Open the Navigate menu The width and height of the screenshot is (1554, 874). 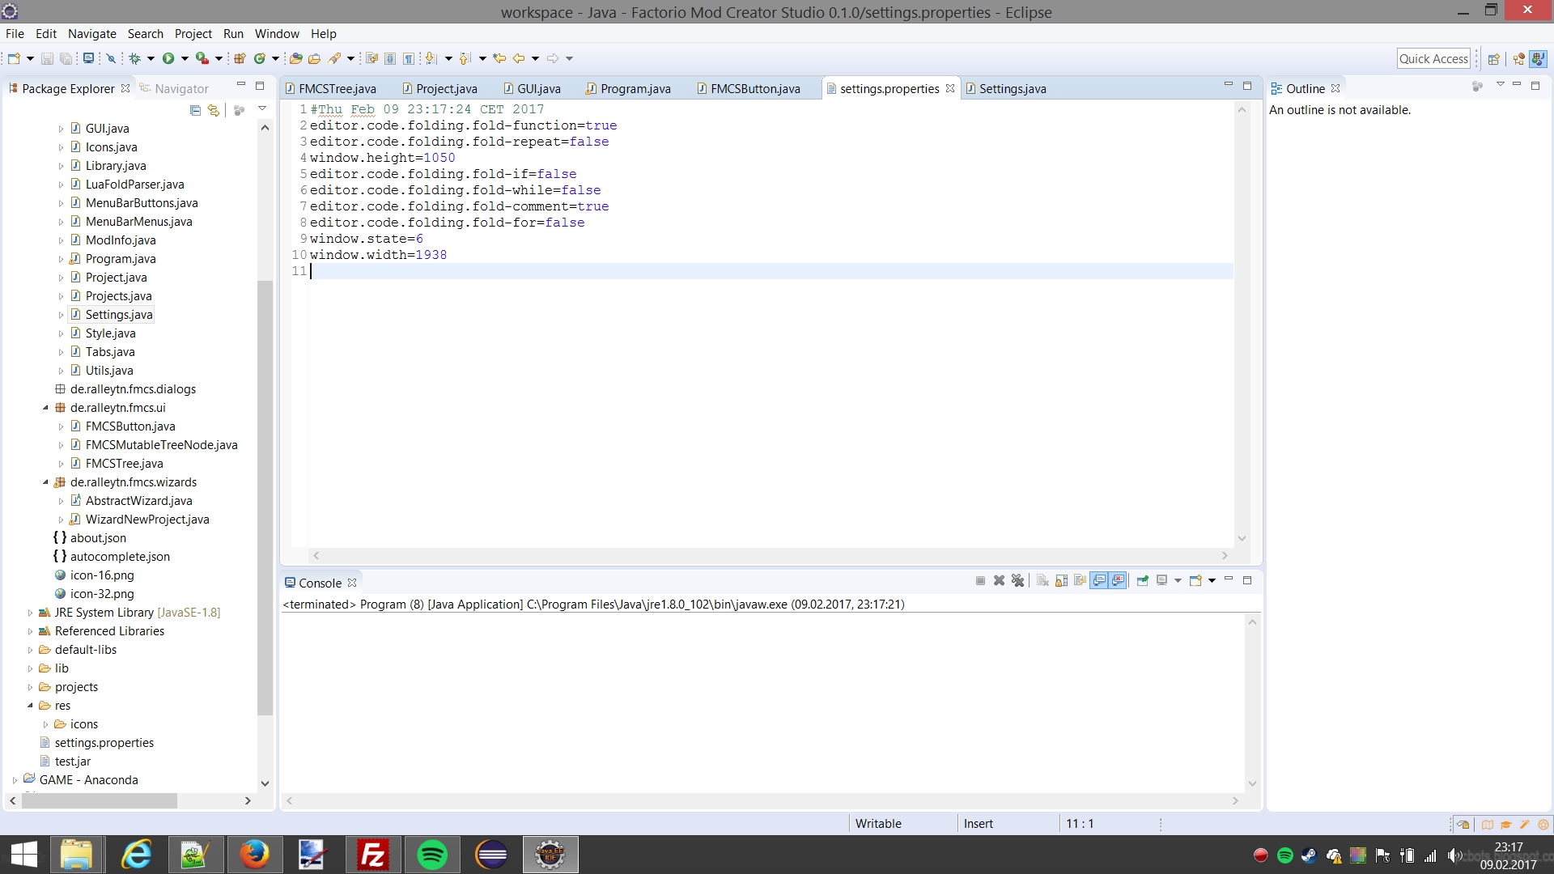91,33
